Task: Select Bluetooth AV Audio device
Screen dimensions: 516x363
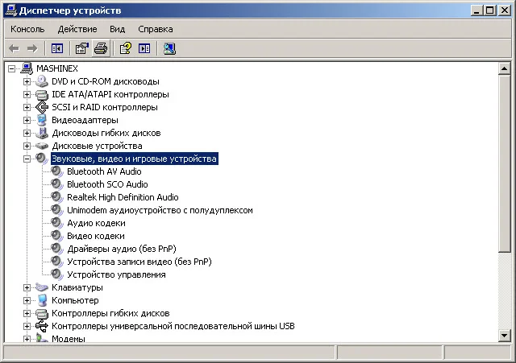Action: pyautogui.click(x=104, y=171)
